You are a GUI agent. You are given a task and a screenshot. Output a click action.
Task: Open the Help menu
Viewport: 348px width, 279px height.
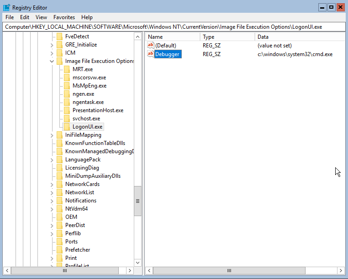87,17
